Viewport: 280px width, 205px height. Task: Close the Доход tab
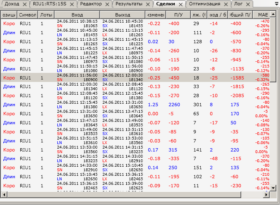pyautogui.click(x=24, y=4)
